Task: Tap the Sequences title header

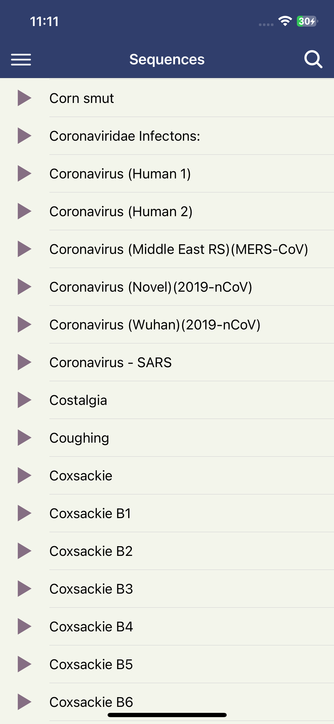Action: pyautogui.click(x=167, y=59)
